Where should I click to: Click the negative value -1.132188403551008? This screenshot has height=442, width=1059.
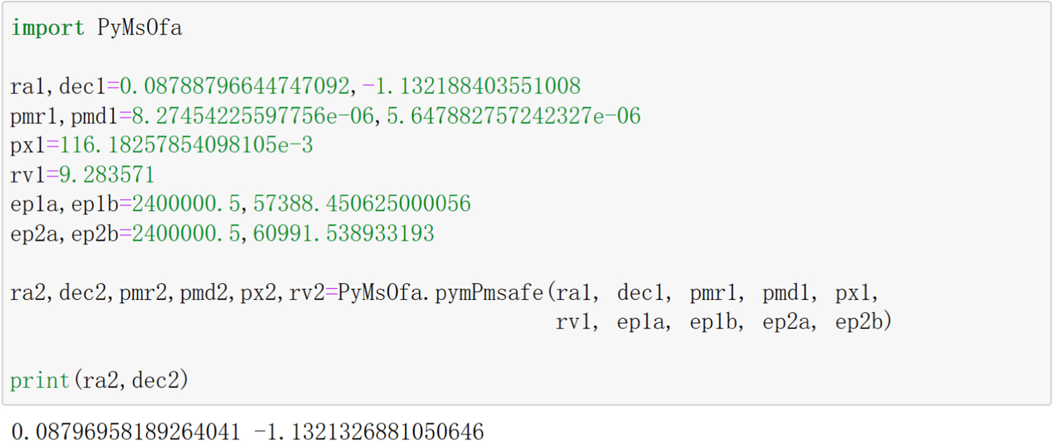click(x=471, y=87)
